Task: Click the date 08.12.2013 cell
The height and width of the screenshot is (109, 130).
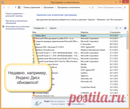Action: coord(114,44)
